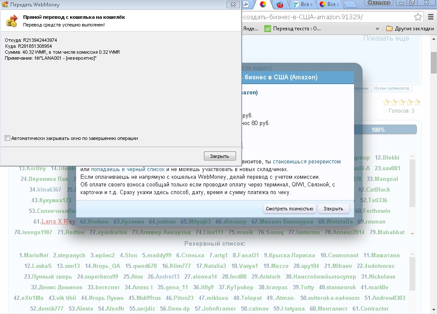Select the Нужен организатор tab
The image size is (437, 314).
click(392, 88)
